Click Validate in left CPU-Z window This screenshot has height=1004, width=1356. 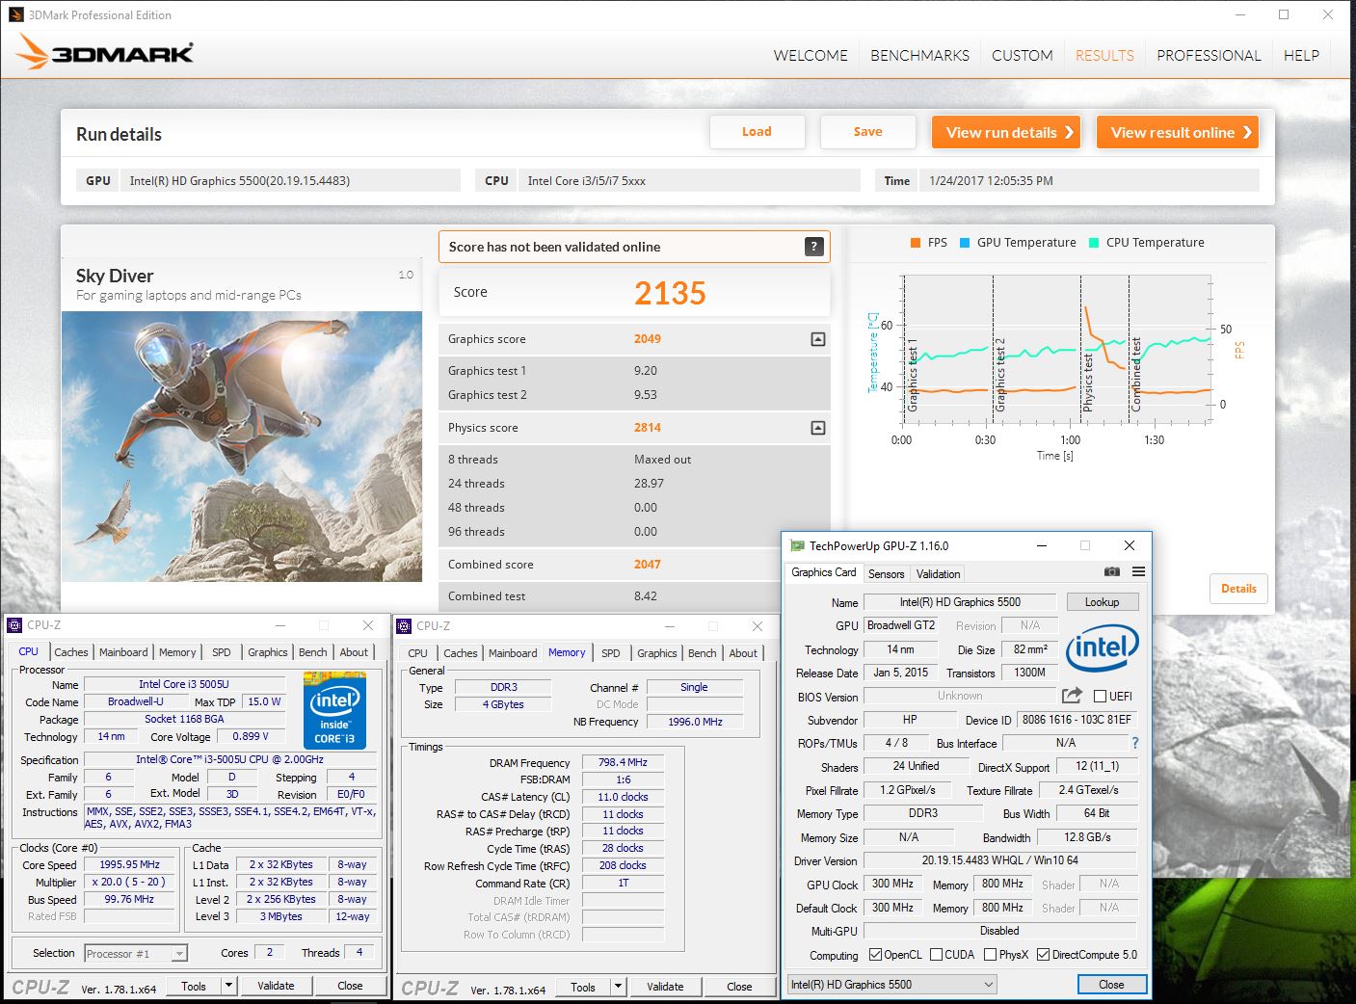point(276,986)
